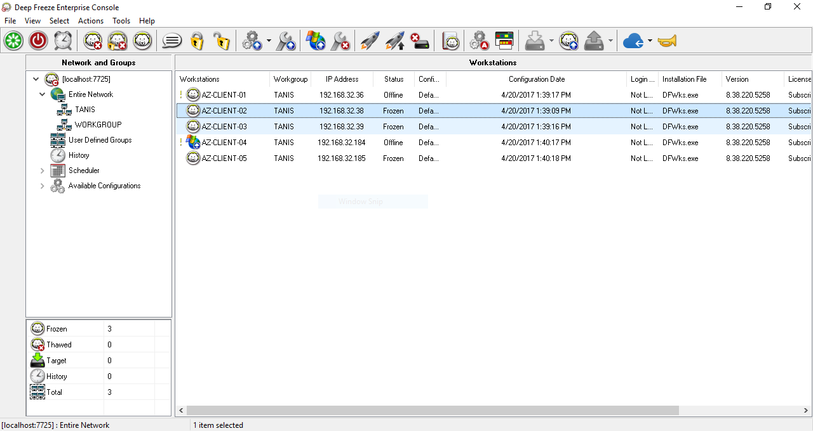The height and width of the screenshot is (431, 813).
Task: Click the green Restart workstation icon
Action: [13, 41]
